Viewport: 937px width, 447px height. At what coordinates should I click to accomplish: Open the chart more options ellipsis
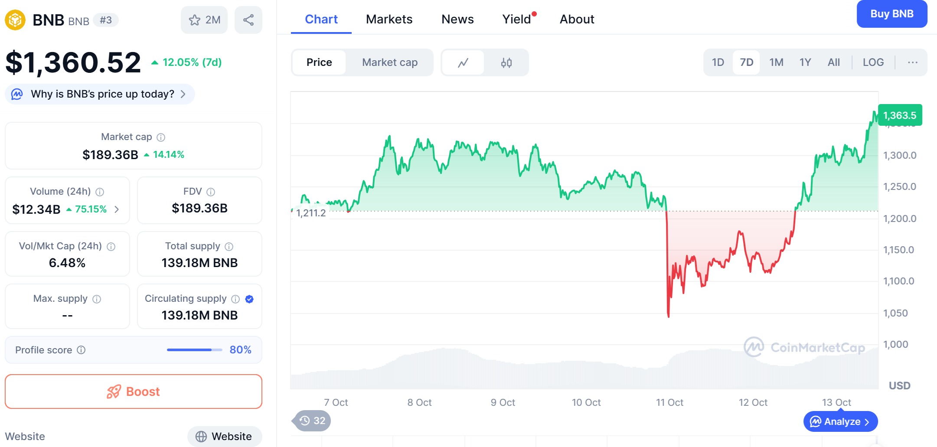coord(912,62)
